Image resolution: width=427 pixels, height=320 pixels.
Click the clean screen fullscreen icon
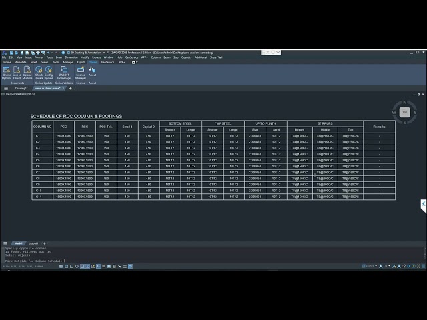click(418, 266)
